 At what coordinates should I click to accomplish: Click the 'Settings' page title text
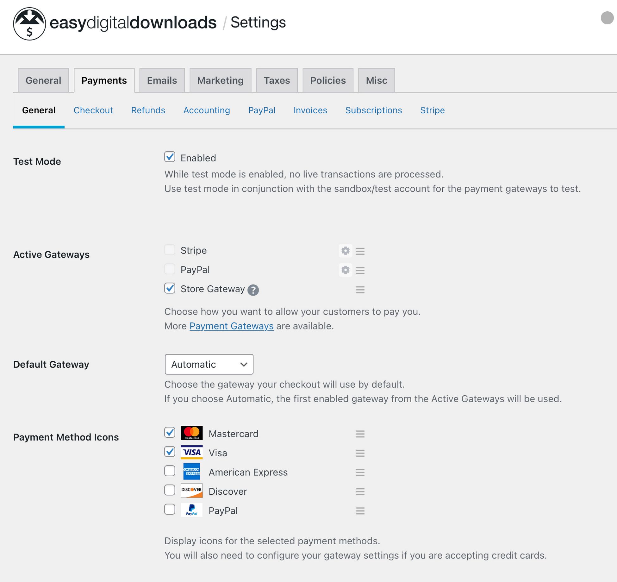click(258, 22)
